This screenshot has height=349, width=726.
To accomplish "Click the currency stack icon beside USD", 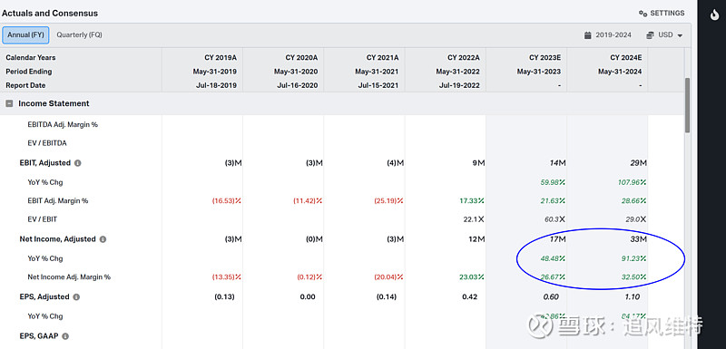I will pyautogui.click(x=650, y=35).
